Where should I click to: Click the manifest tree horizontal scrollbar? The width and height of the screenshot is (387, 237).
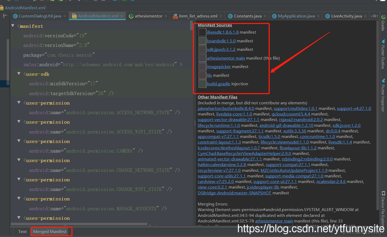tap(79, 224)
